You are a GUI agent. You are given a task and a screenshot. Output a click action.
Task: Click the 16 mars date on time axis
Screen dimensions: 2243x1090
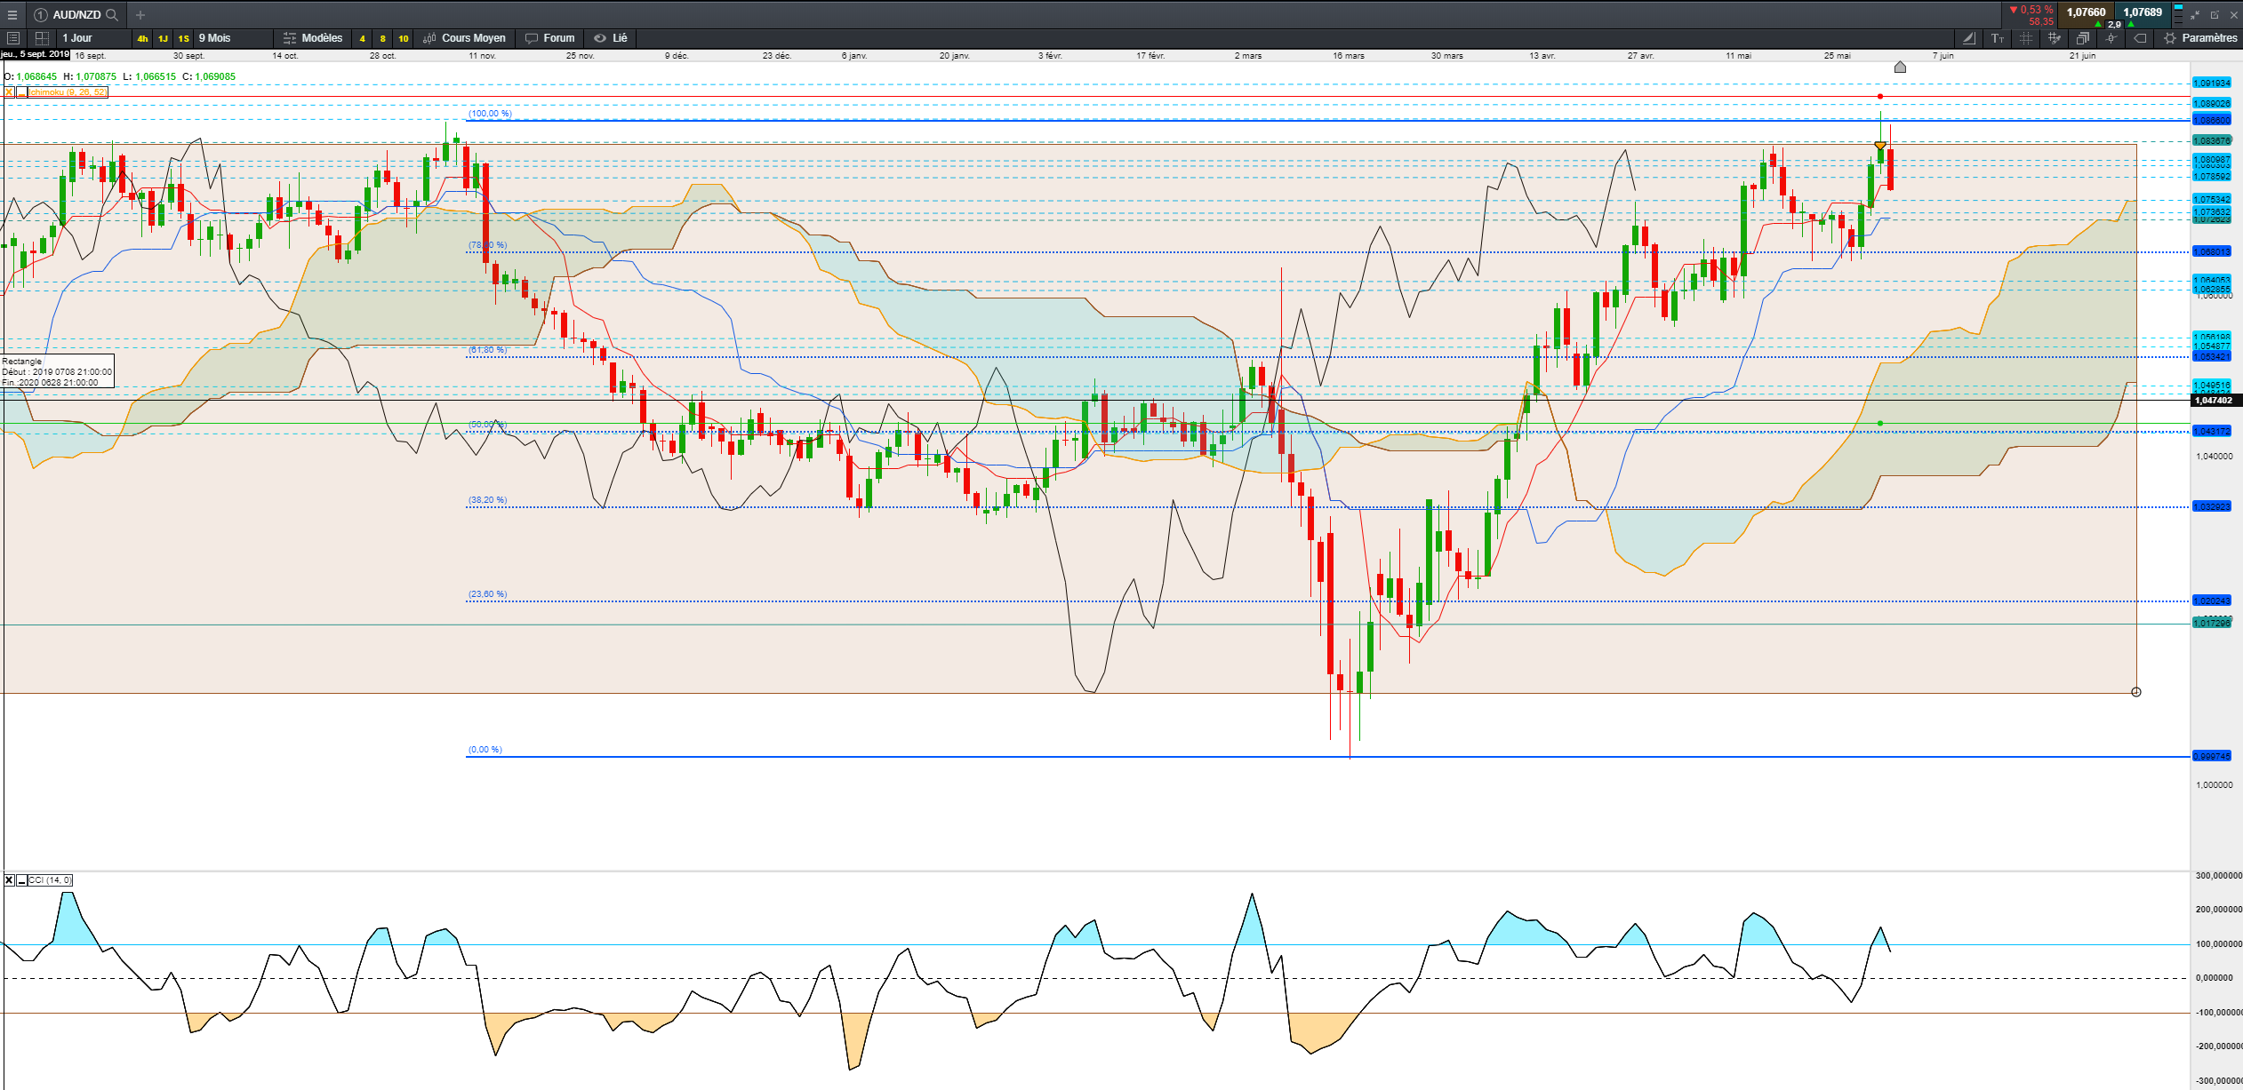1349,56
